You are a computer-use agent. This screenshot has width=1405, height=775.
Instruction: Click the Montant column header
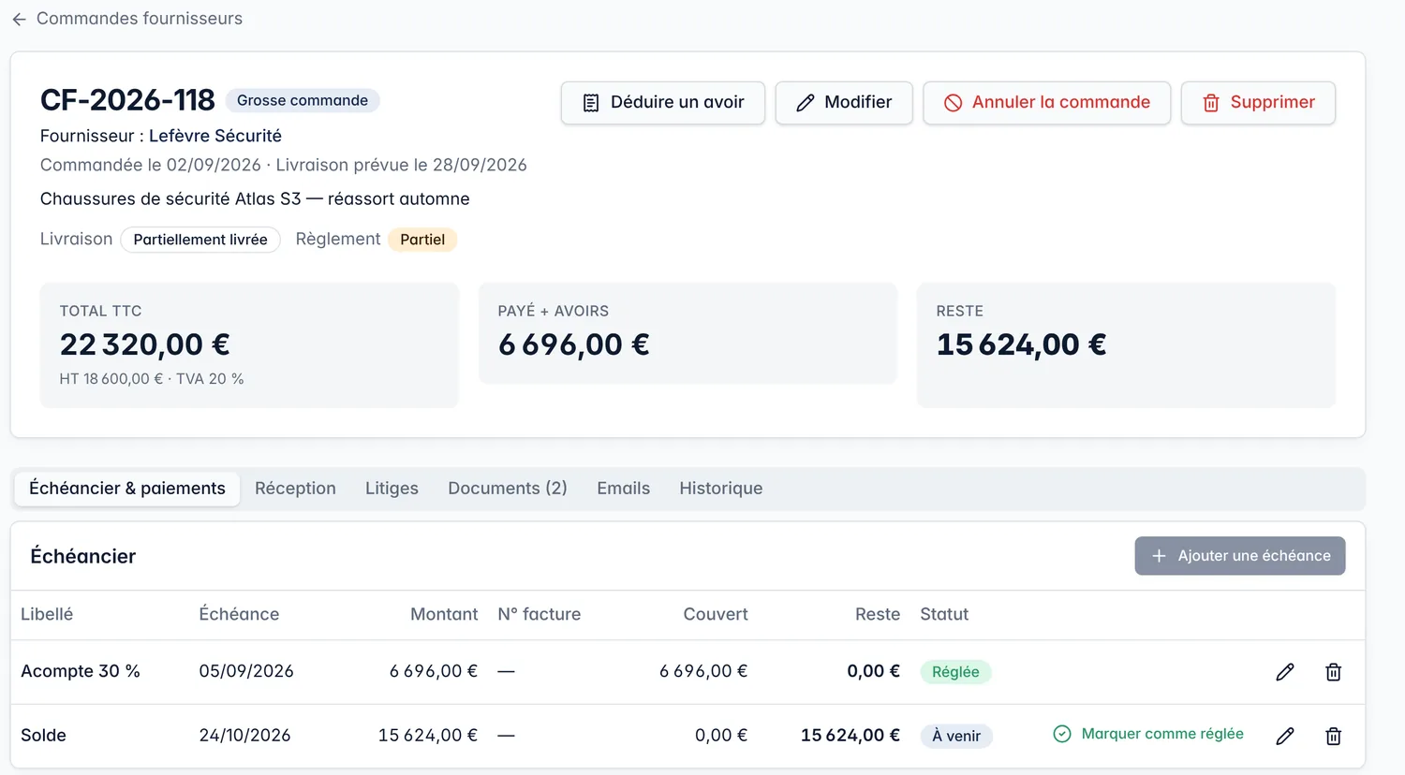tap(444, 614)
